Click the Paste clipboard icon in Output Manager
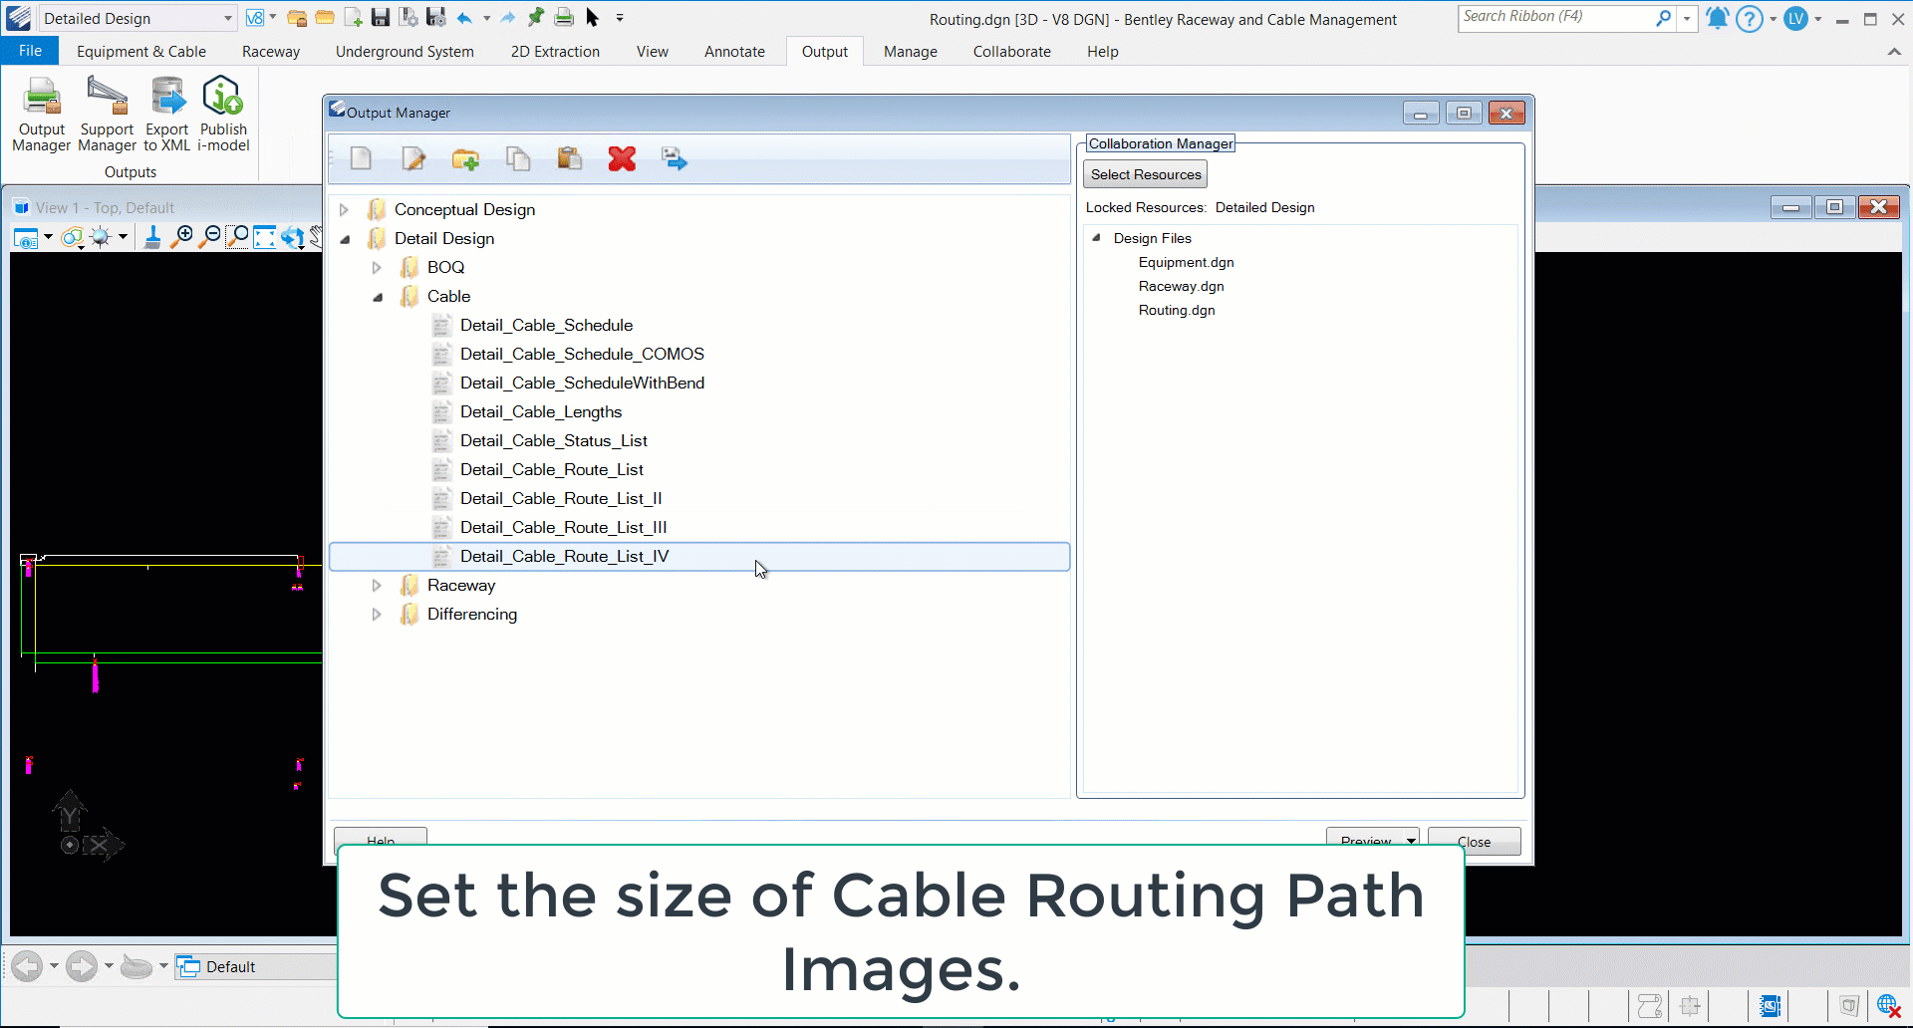This screenshot has width=1913, height=1028. (x=570, y=158)
